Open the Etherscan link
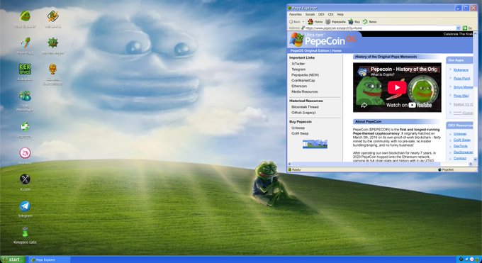This screenshot has height=263, width=482. click(299, 86)
